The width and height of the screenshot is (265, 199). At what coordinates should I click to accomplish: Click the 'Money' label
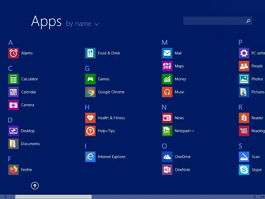(x=180, y=79)
